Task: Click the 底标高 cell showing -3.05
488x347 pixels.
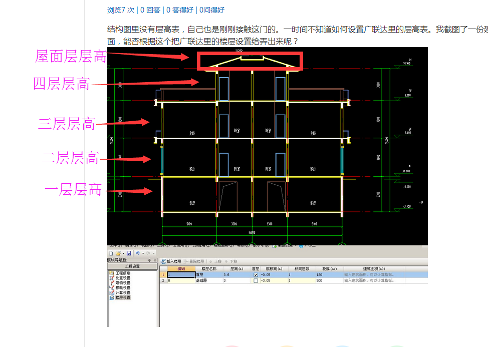Action: coord(274,280)
